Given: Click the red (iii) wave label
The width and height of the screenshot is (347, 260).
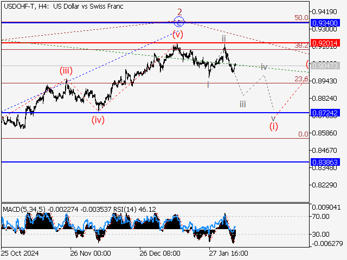Looking at the screenshot, I should [x=67, y=70].
